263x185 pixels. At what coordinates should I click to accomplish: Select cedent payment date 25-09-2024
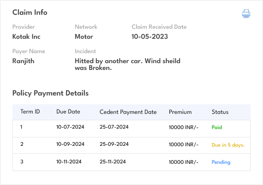point(114,145)
